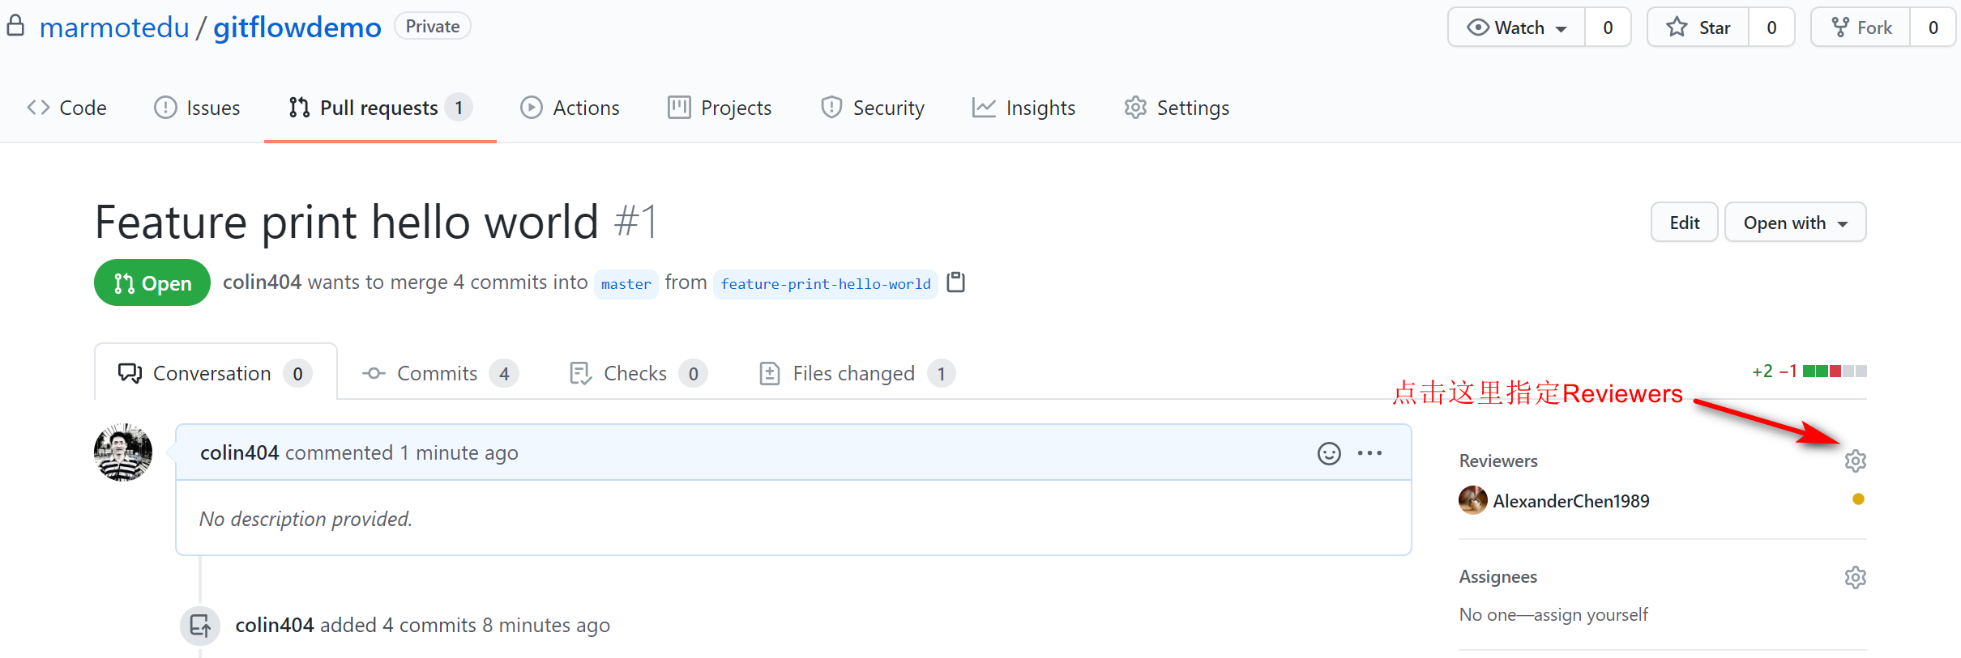Click Edit to rename pull request
Image resolution: width=1961 pixels, height=658 pixels.
1684,223
